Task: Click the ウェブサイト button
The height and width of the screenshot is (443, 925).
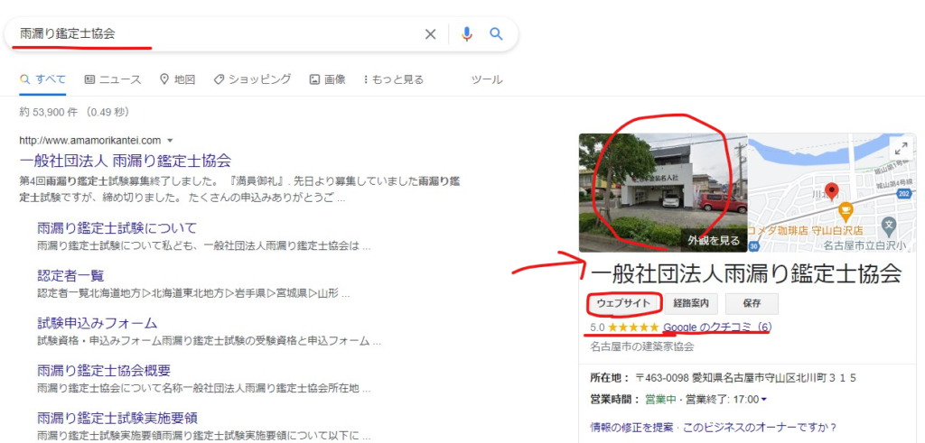Action: pyautogui.click(x=624, y=303)
